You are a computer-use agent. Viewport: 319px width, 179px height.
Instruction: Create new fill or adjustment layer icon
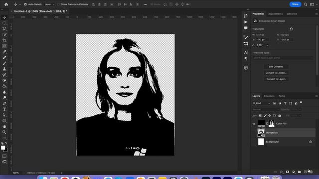(294, 172)
